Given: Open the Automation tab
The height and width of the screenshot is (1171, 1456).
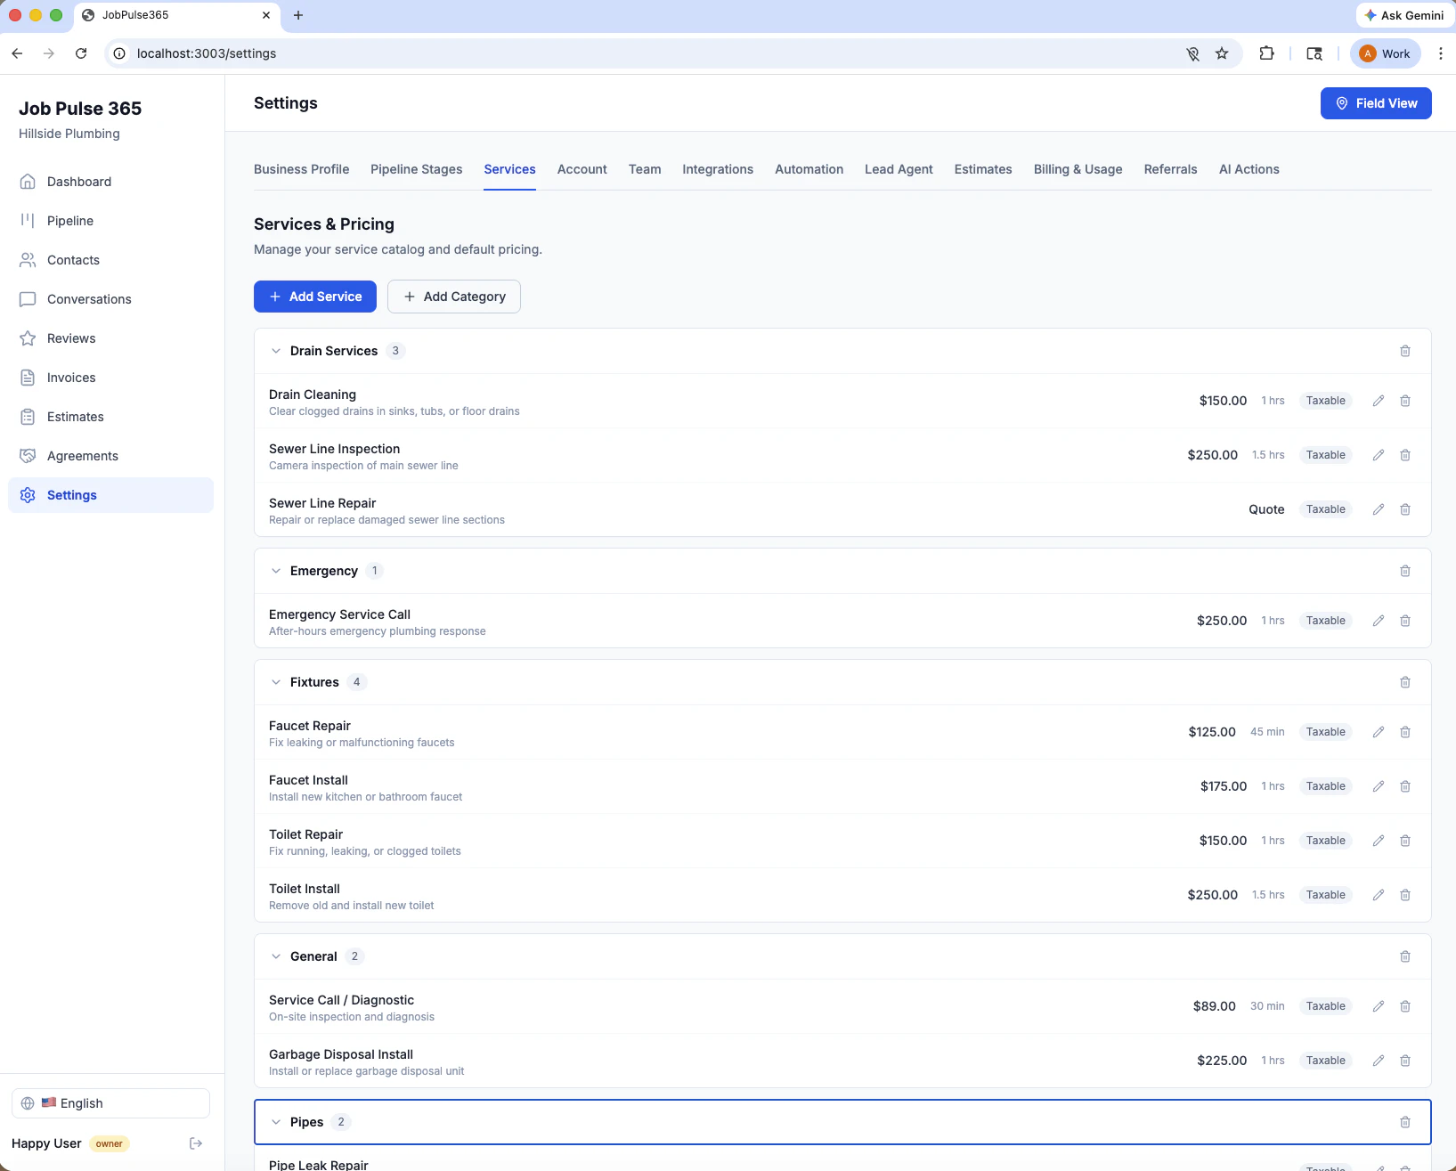Looking at the screenshot, I should [809, 169].
